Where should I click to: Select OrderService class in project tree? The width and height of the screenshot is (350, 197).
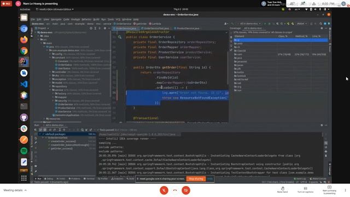[65, 105]
